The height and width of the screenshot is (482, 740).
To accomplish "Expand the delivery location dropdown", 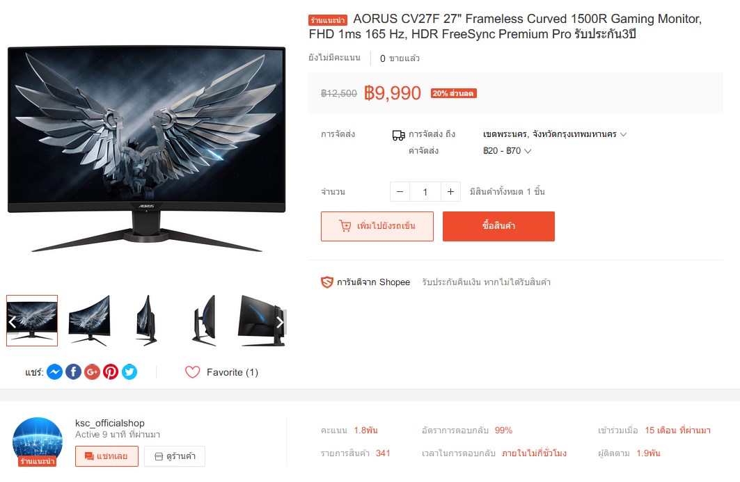I will 555,134.
